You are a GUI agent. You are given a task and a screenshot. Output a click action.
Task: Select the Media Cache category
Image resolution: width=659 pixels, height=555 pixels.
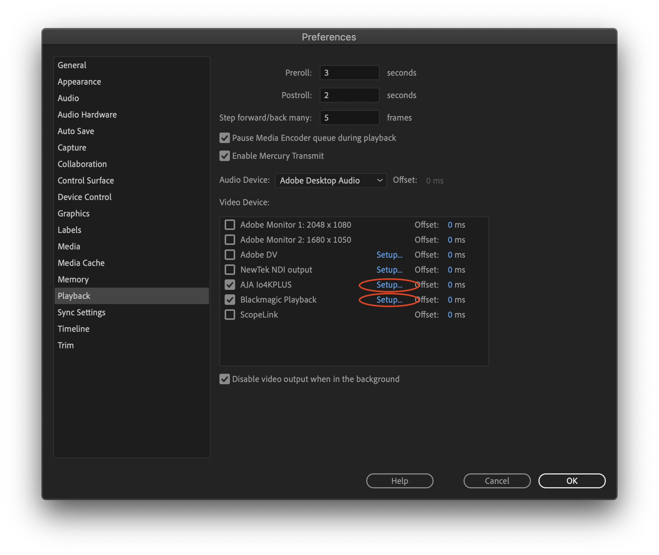(81, 263)
